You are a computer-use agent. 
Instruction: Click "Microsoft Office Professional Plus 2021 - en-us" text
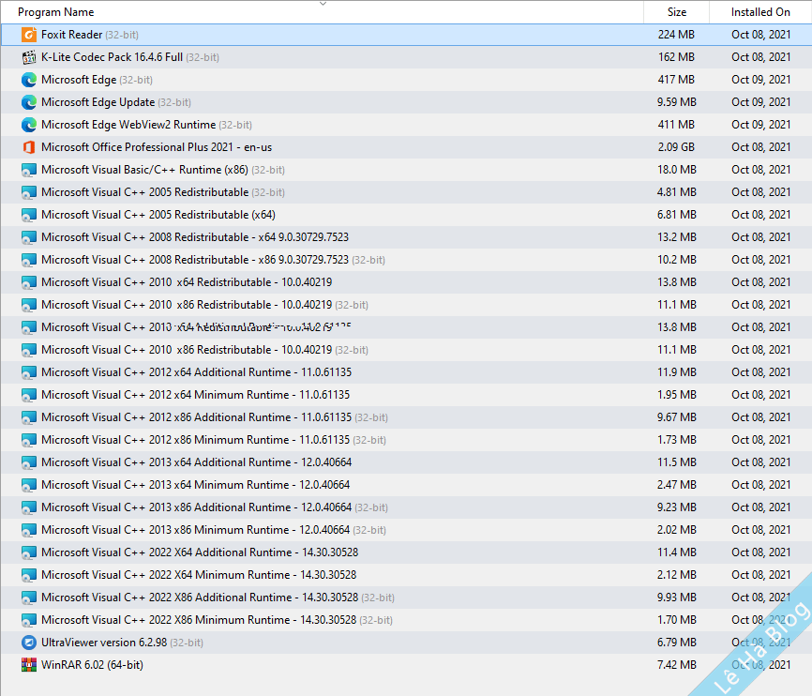tap(157, 147)
